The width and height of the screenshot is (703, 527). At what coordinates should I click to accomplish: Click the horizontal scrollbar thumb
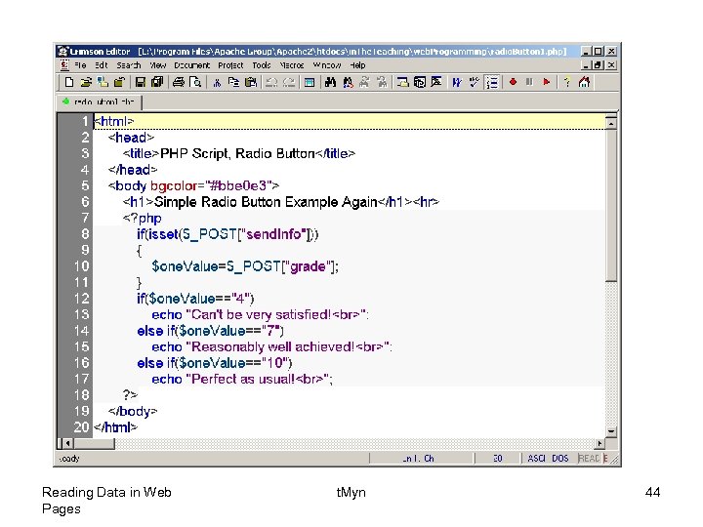point(94,444)
